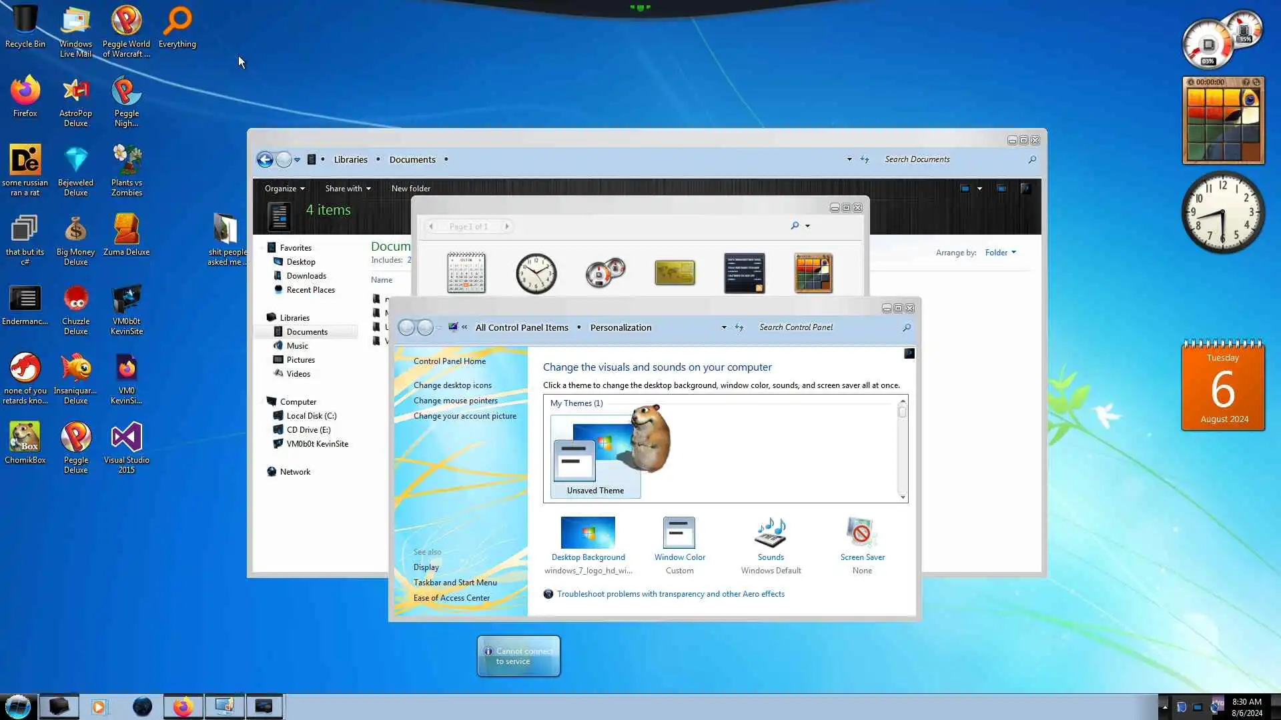The height and width of the screenshot is (720, 1281).
Task: Select Pictures library in navigation pane
Action: coord(300,360)
